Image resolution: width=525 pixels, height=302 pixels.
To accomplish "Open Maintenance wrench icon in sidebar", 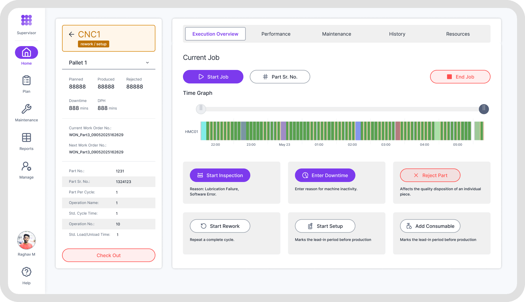I will 27,109.
